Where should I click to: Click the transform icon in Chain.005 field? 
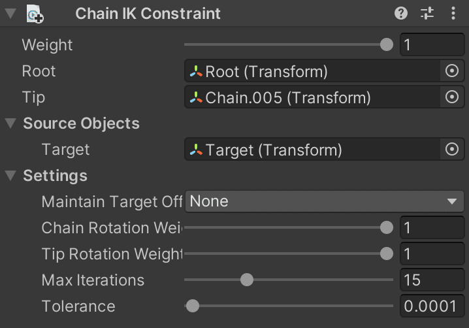[x=196, y=97]
